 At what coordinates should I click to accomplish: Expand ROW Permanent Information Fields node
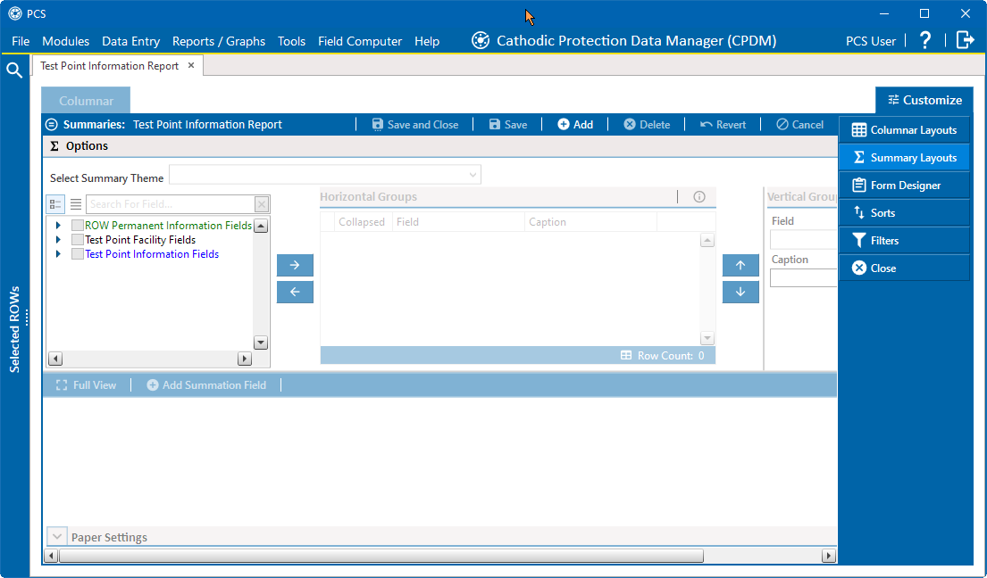click(59, 226)
